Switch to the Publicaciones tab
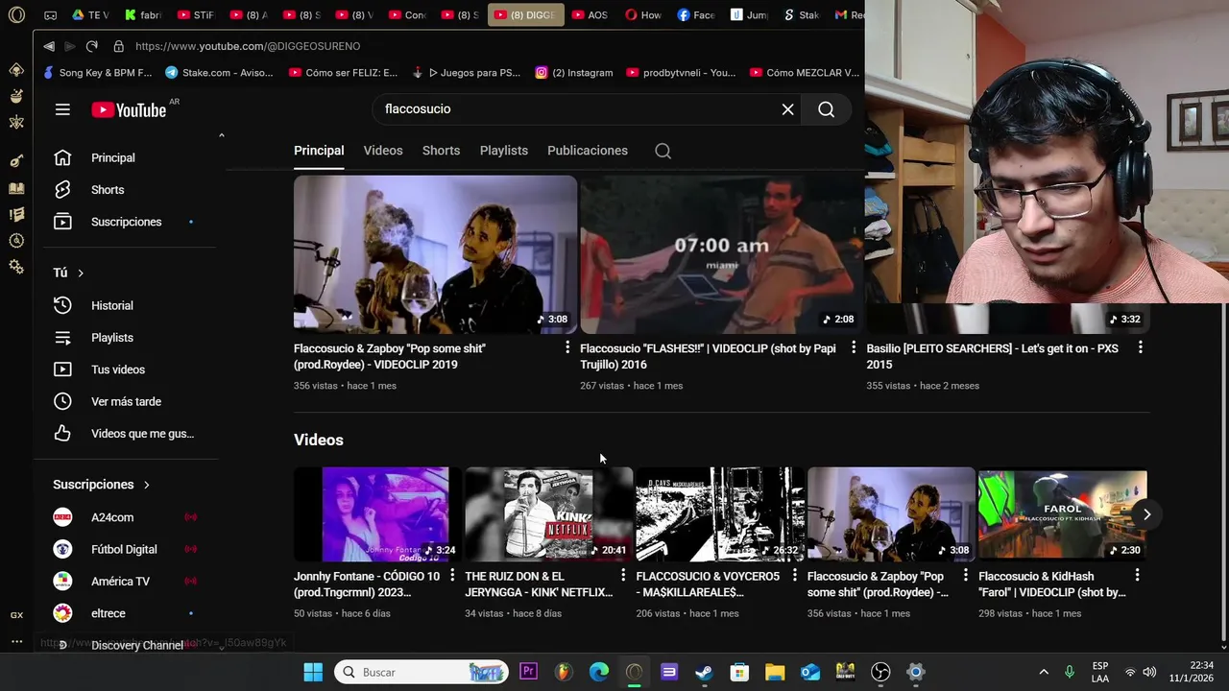 coord(588,151)
